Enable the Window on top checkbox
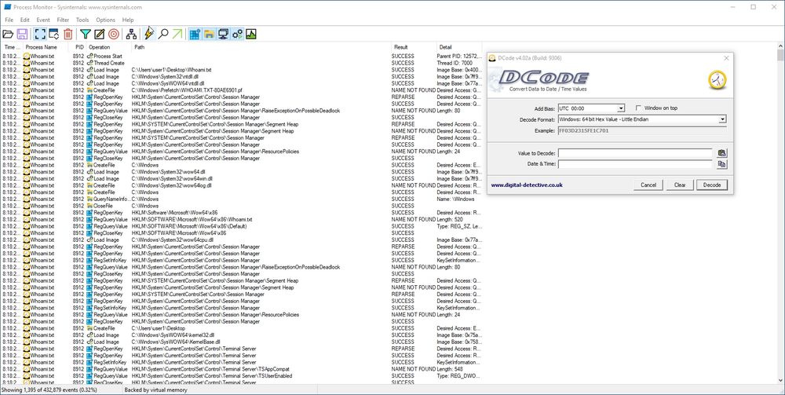The width and height of the screenshot is (785, 395). pos(638,108)
